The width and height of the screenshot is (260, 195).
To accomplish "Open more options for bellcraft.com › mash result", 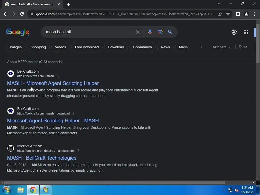I will coord(58,76).
